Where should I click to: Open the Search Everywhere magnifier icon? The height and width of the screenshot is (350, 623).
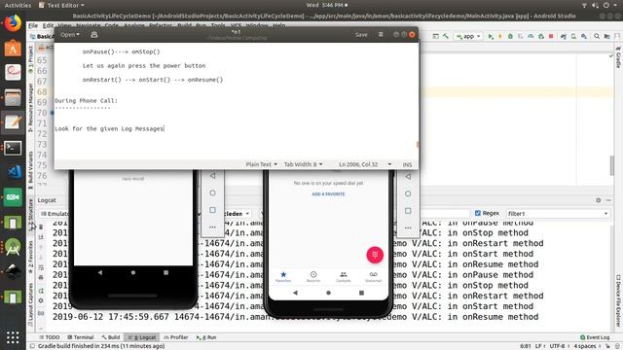pos(597,36)
